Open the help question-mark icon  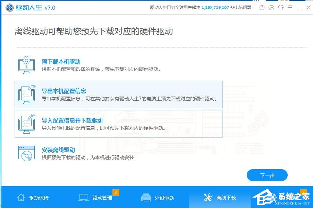[262, 7]
